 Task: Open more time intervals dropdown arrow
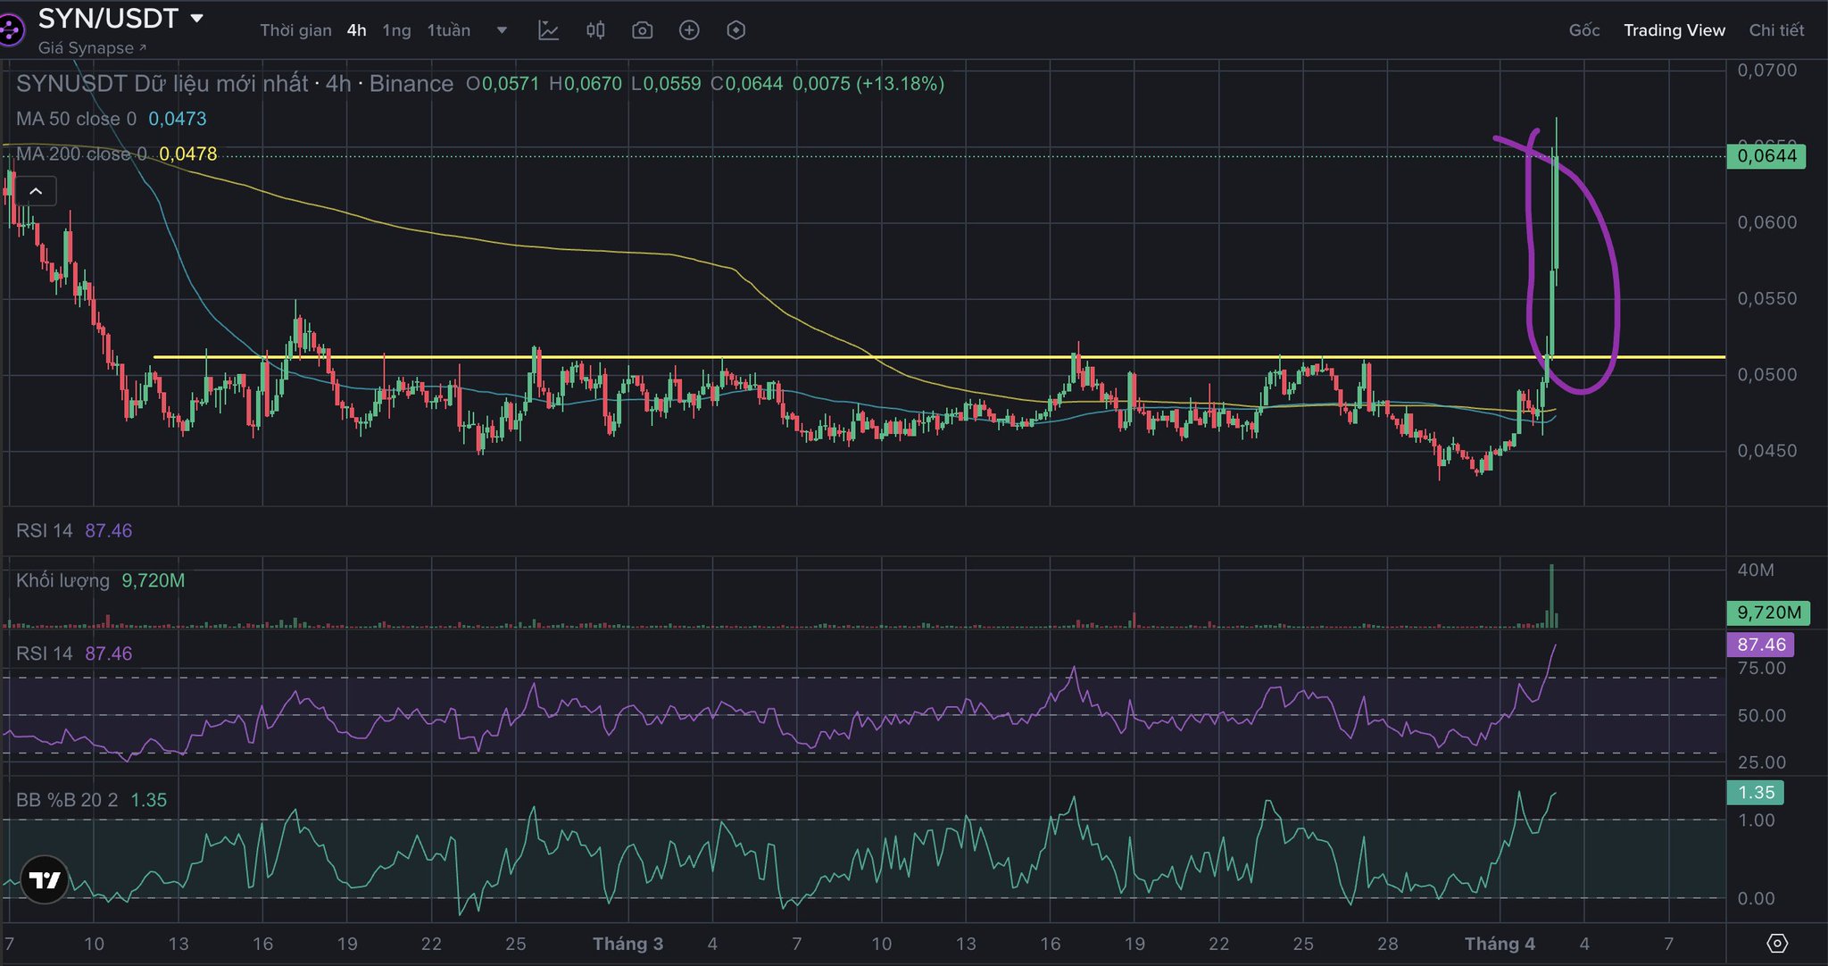pos(502,30)
